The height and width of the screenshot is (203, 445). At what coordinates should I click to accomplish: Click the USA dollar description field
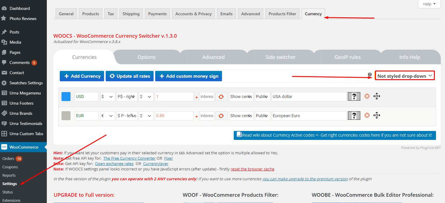[x=309, y=97]
